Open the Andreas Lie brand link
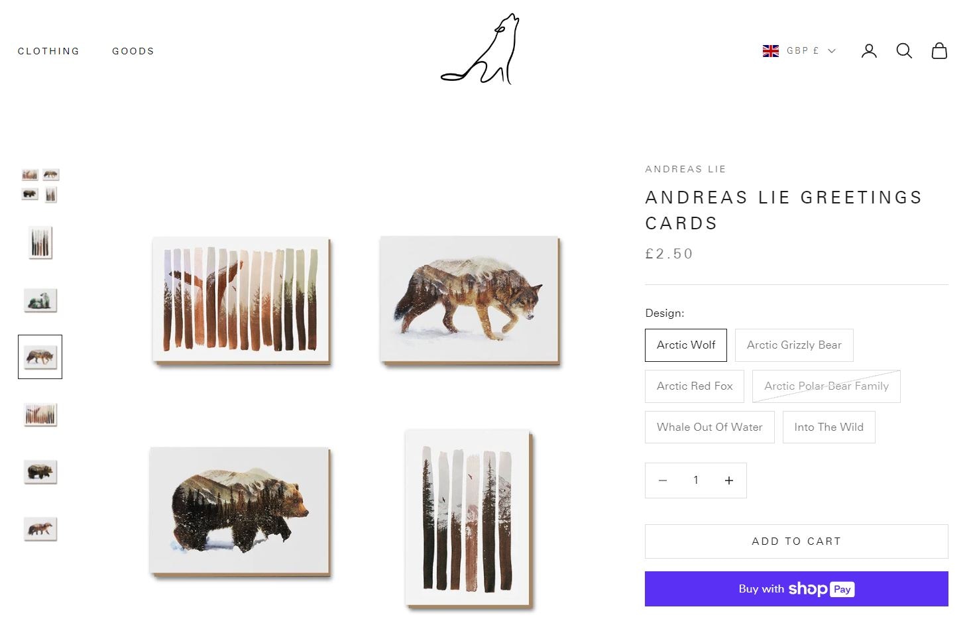The width and height of the screenshot is (969, 621). pyautogui.click(x=686, y=169)
